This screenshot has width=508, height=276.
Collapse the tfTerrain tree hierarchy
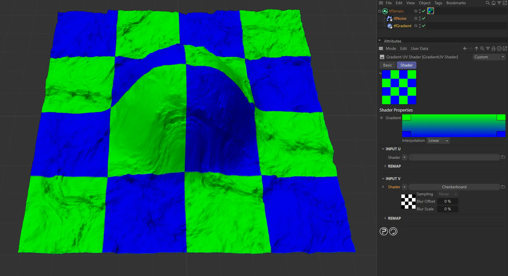point(380,11)
